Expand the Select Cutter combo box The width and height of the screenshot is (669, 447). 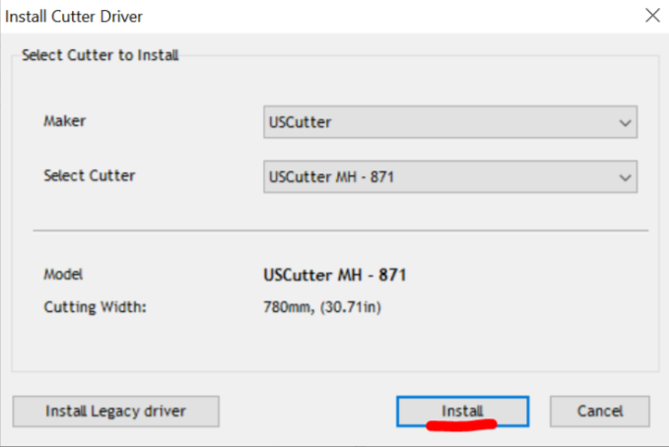pos(450,176)
